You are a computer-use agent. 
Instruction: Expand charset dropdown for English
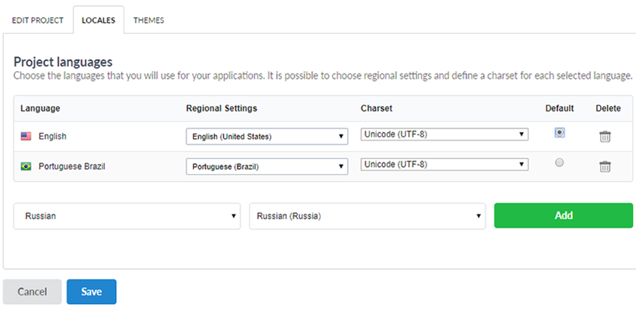[x=444, y=134]
